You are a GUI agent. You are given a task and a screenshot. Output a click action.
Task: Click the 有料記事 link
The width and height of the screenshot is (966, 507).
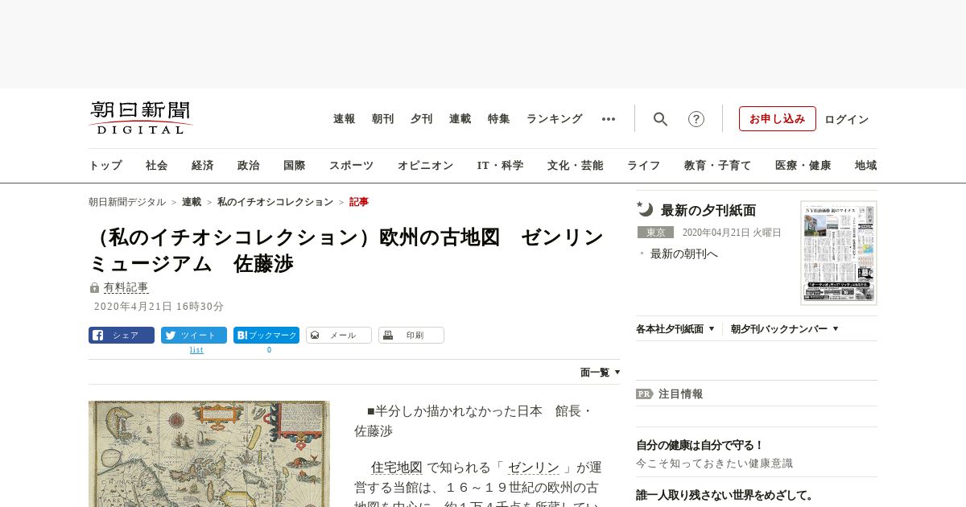126,287
